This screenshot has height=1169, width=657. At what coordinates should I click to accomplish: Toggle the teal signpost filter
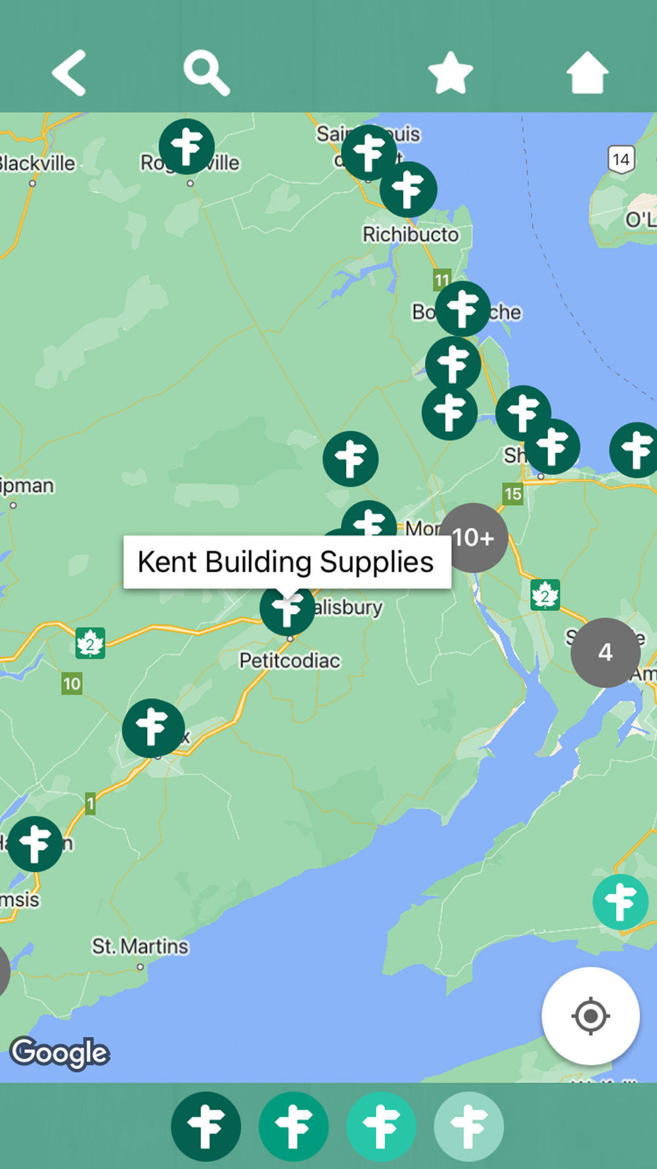[x=381, y=1126]
